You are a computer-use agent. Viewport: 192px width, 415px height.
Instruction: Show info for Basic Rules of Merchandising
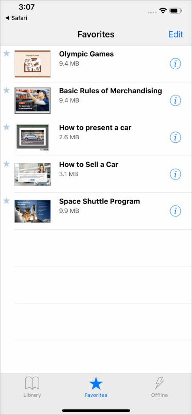[176, 100]
